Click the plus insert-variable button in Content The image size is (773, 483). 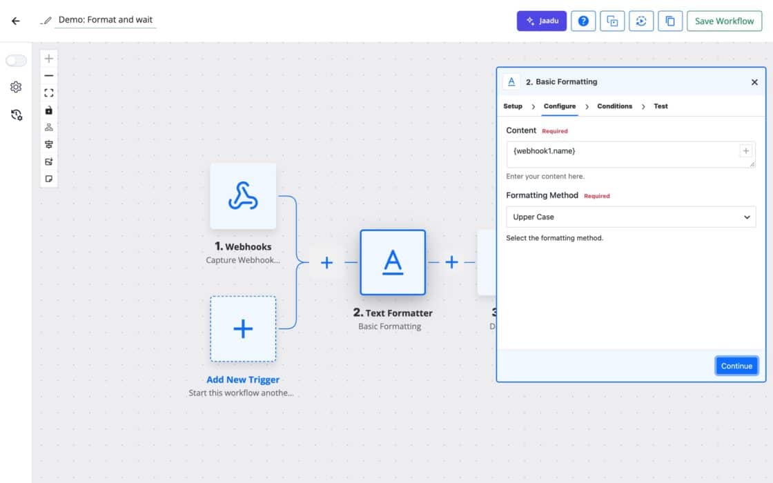coord(746,151)
